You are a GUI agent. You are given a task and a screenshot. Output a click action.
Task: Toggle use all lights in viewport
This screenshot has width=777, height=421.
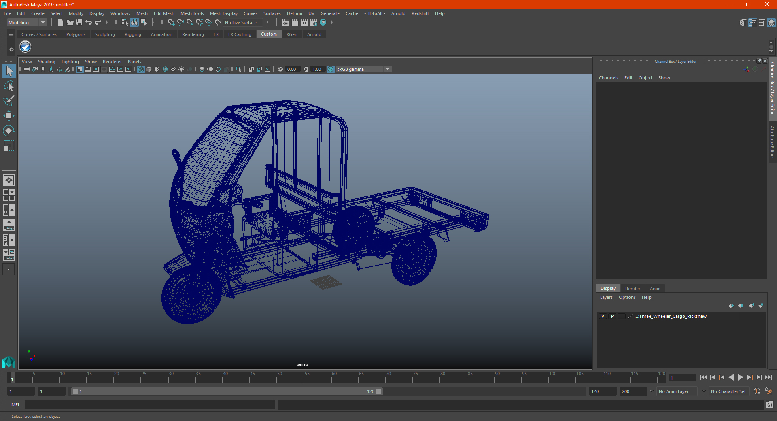coord(181,69)
